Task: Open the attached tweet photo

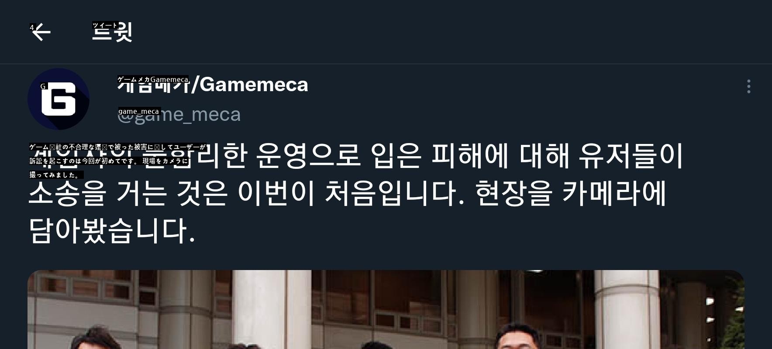Action: (x=386, y=309)
